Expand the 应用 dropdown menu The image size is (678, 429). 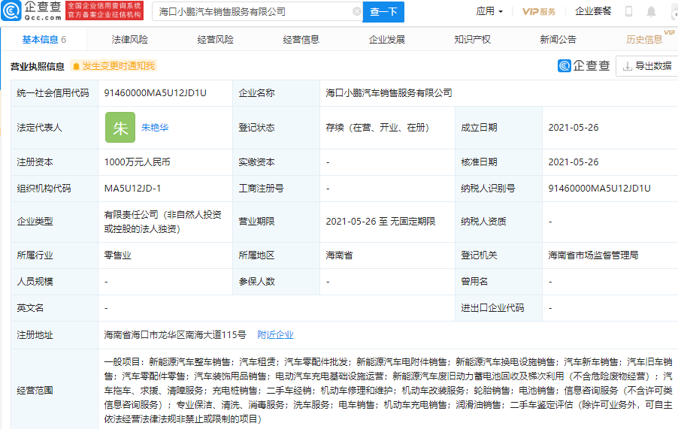pyautogui.click(x=489, y=11)
